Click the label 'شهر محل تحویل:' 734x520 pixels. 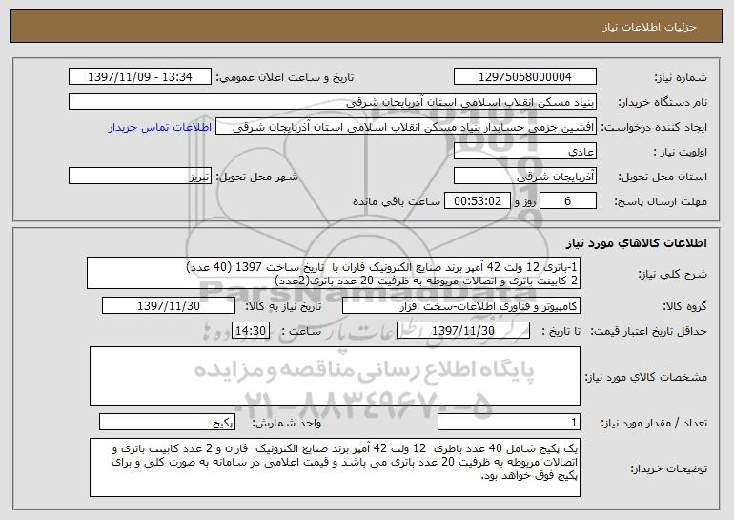pyautogui.click(x=256, y=177)
